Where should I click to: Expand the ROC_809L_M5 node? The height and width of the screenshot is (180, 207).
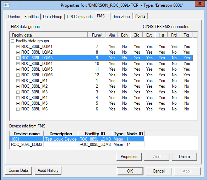pos(18,103)
